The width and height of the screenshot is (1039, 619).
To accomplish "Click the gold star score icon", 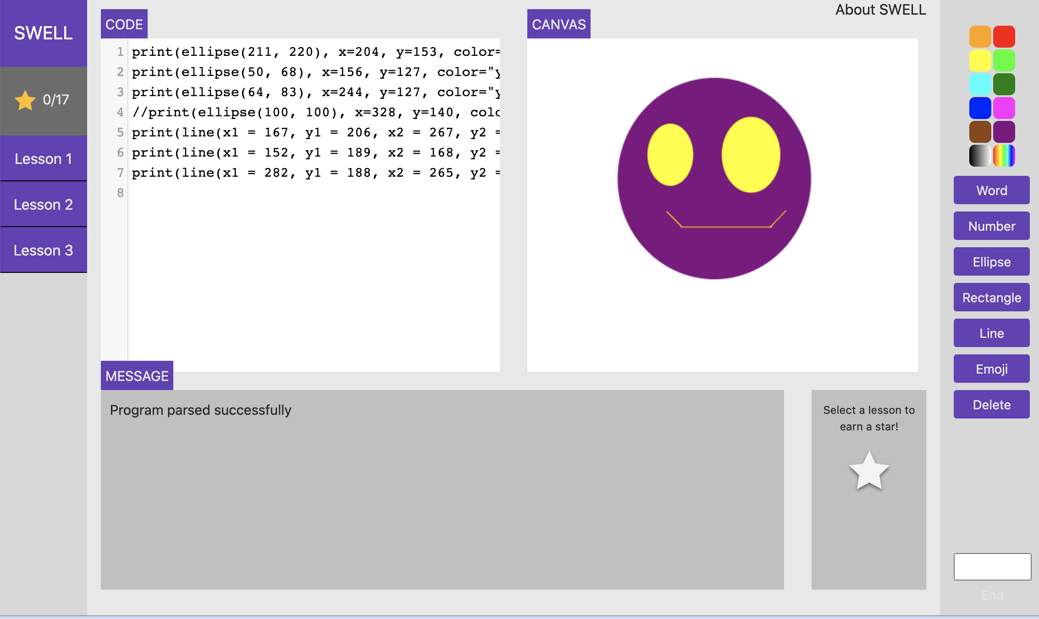I will (25, 100).
